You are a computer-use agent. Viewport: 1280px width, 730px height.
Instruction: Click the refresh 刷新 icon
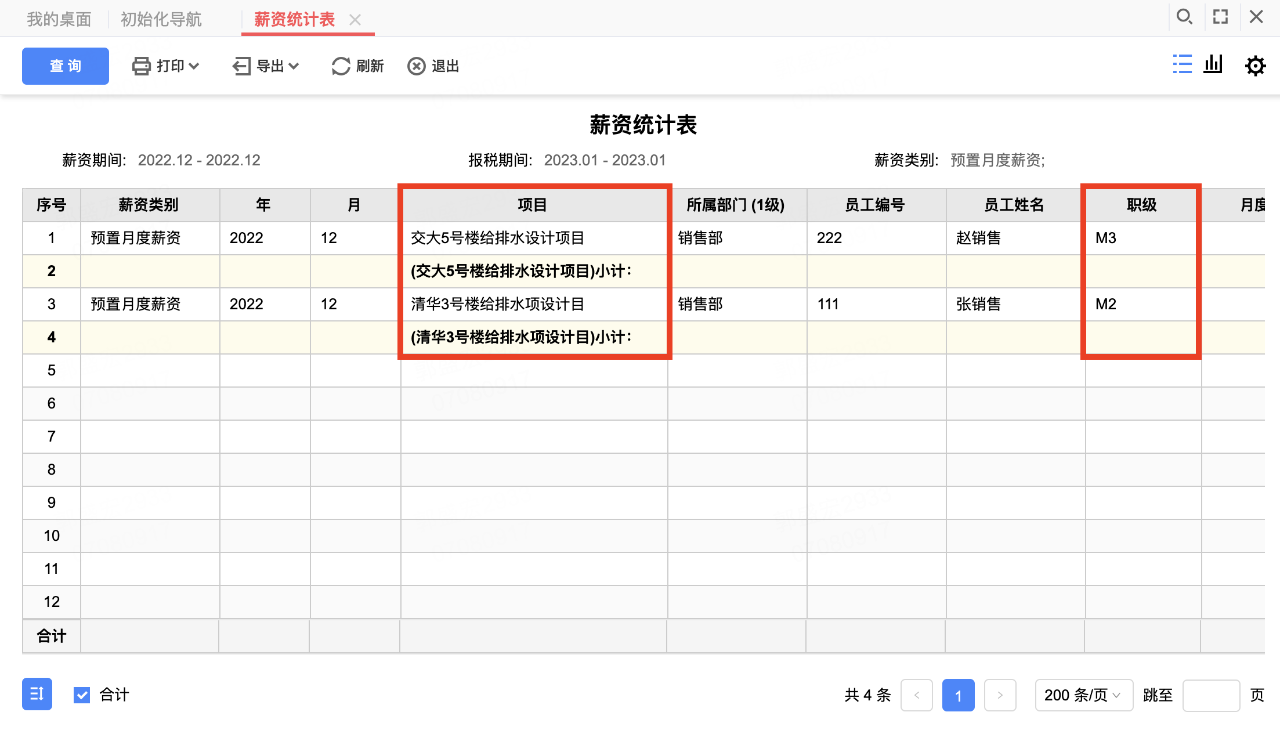(x=341, y=66)
